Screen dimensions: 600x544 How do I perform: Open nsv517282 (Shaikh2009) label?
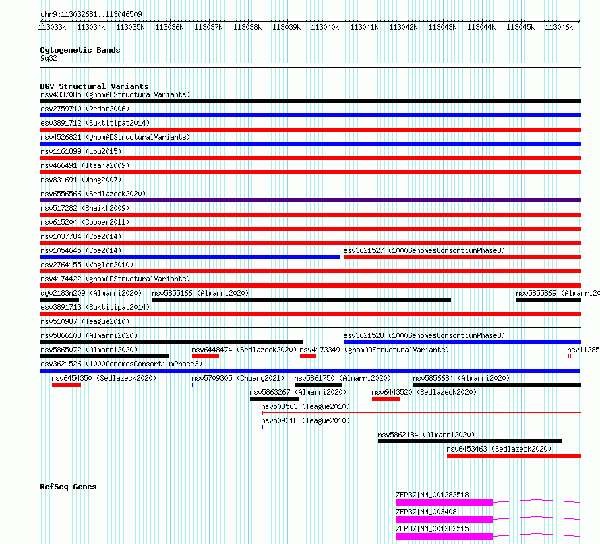tap(85, 208)
